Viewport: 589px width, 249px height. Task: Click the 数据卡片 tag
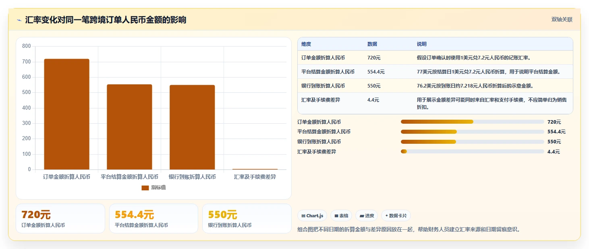click(x=396, y=216)
